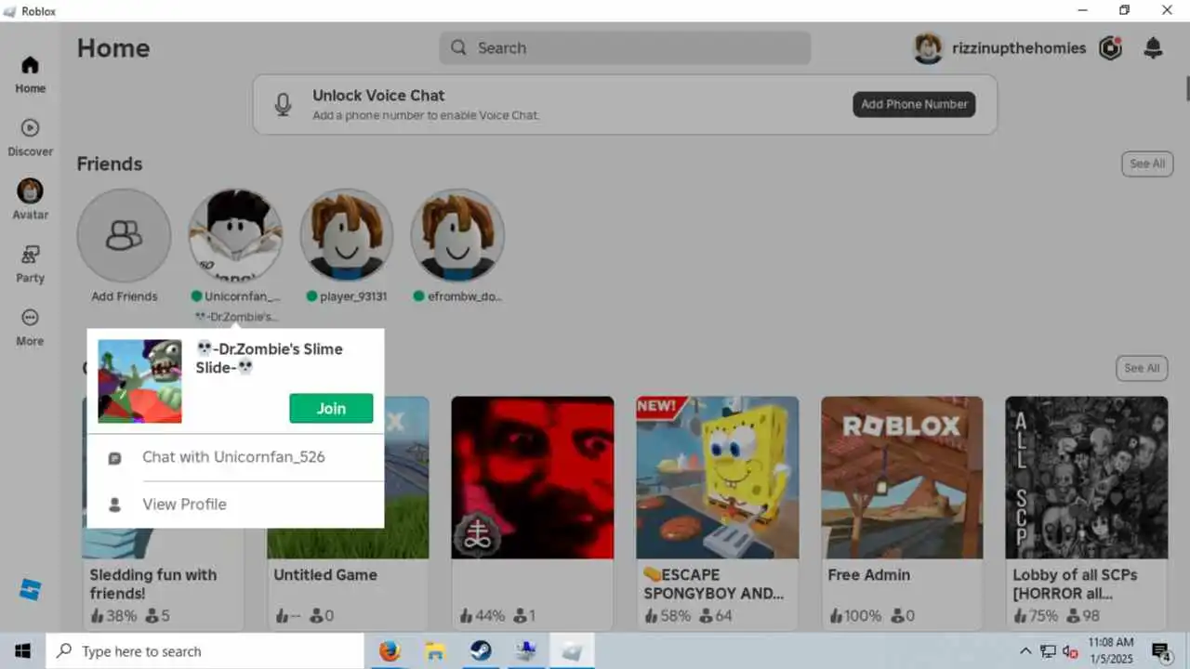Select the Roblox app in the taskbar
Image resolution: width=1190 pixels, height=669 pixels.
coord(572,651)
